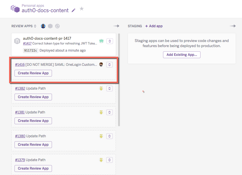The image size is (242, 175).
Task: Click the pipeline hexagon logo icon
Action: 15,9
